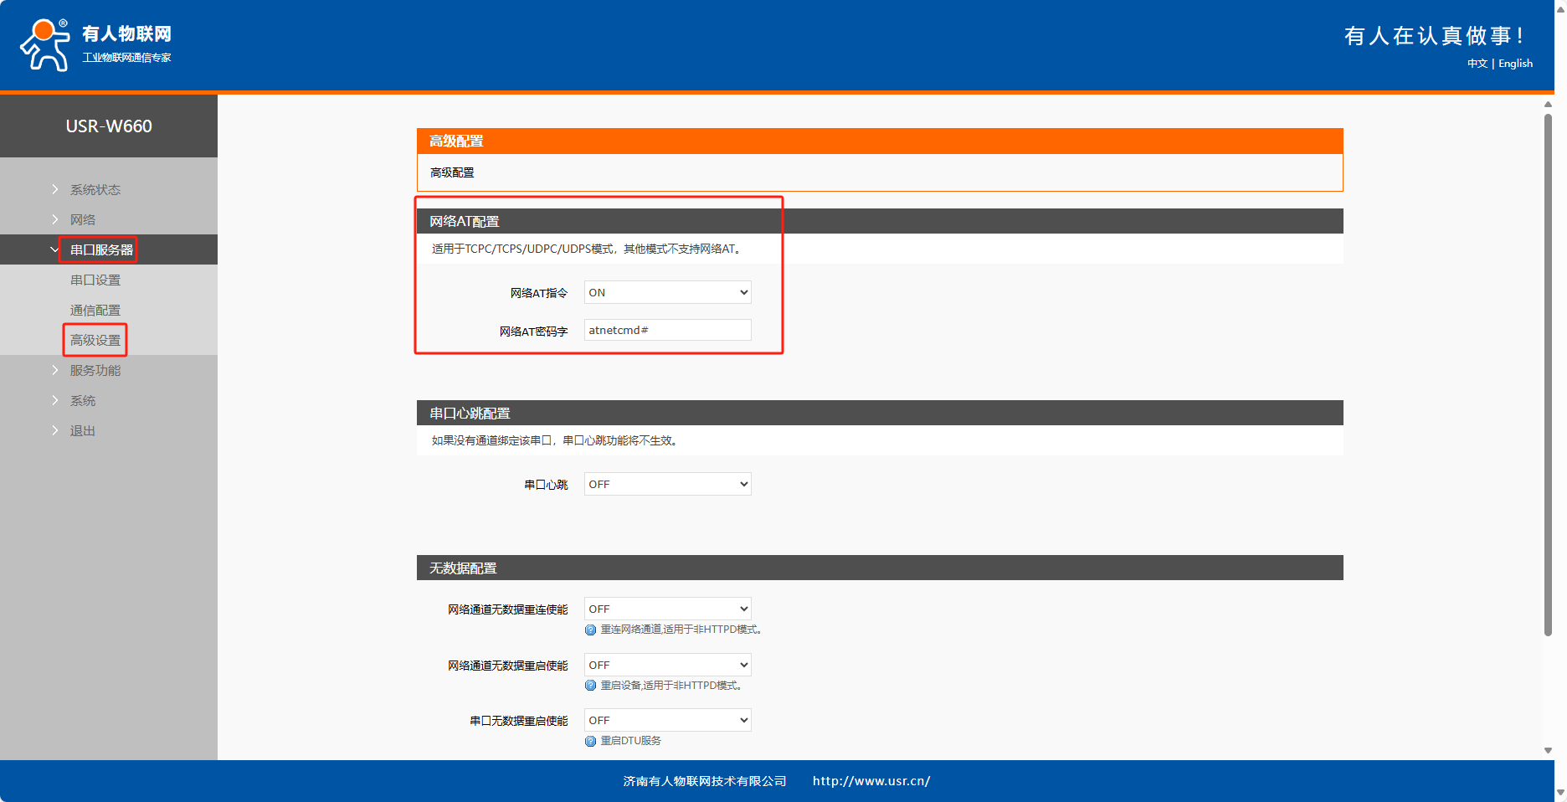Click the 网络AT密码字 input field

[x=667, y=331]
